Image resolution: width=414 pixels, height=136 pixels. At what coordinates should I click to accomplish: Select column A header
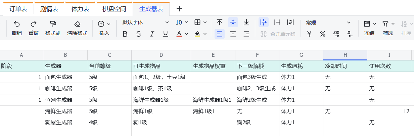pyautogui.click(x=21, y=55)
